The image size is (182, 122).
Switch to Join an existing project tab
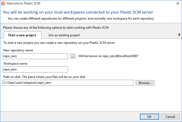[64, 35]
